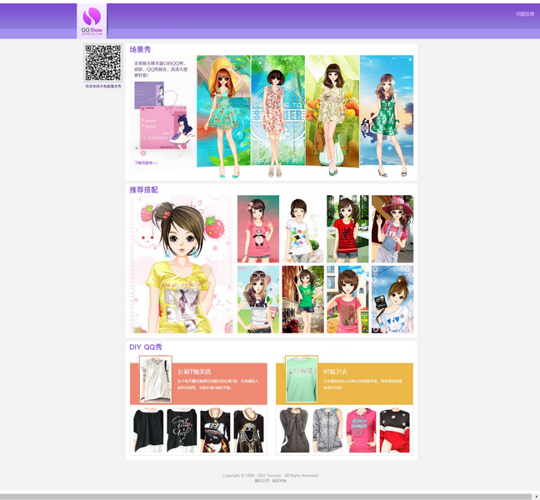Select the pink hat denim overalls outfit
The width and height of the screenshot is (540, 500).
click(392, 229)
